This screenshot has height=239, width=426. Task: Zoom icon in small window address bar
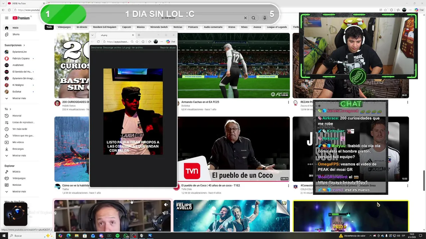[132, 41]
